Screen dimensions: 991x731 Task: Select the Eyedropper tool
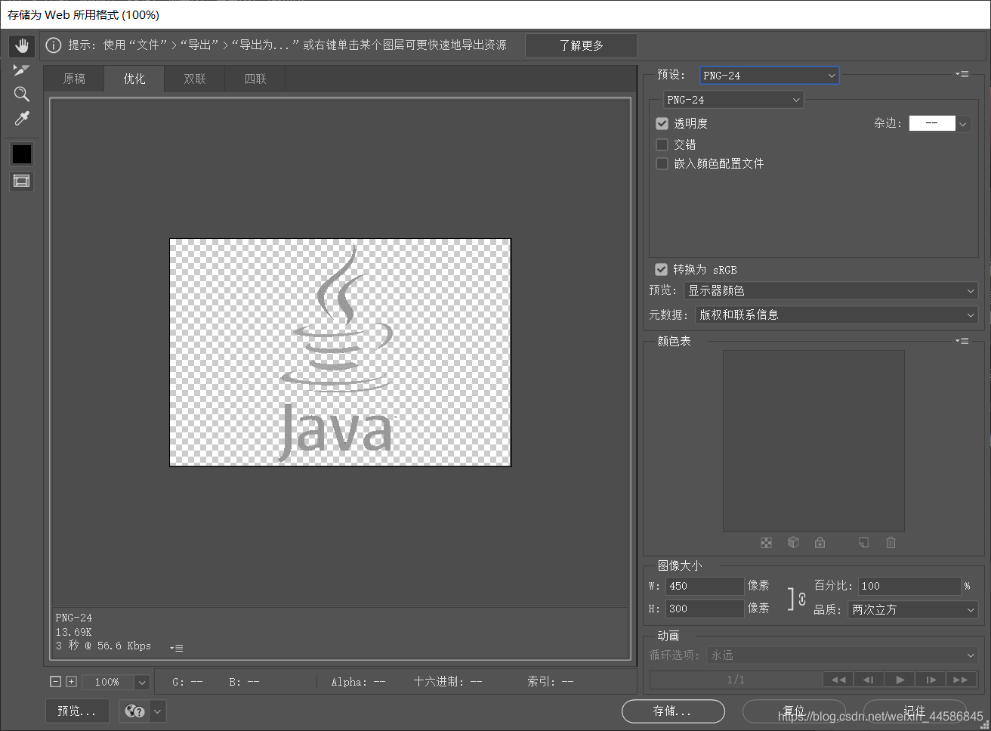tap(22, 119)
